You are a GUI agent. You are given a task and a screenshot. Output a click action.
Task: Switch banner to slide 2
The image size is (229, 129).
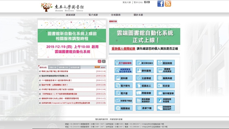tap(104, 61)
